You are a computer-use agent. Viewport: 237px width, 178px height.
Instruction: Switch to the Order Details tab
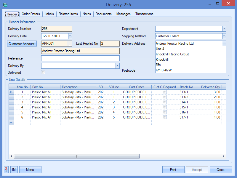coord(31,14)
